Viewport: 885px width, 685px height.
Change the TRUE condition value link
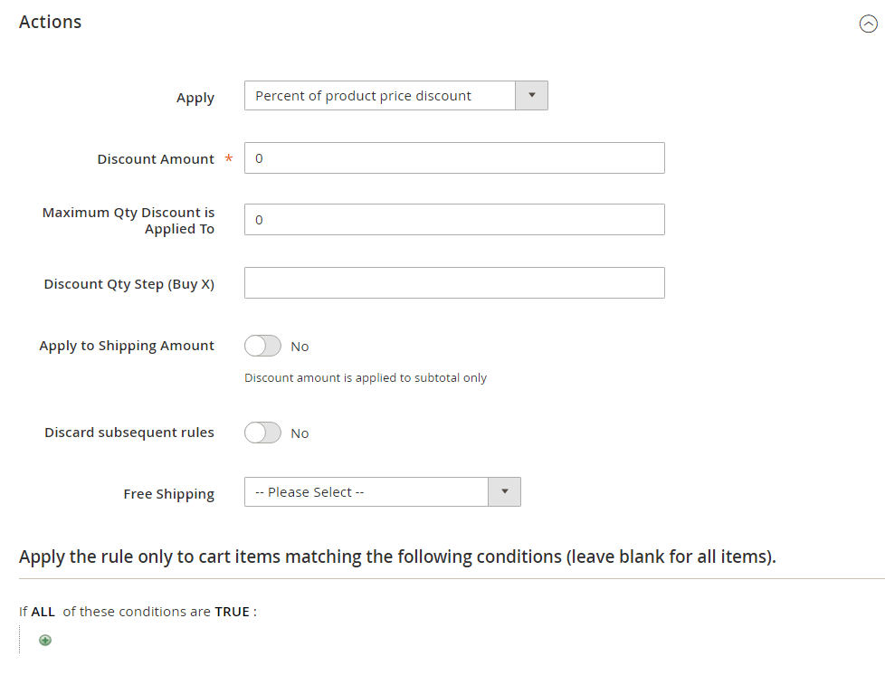(232, 612)
